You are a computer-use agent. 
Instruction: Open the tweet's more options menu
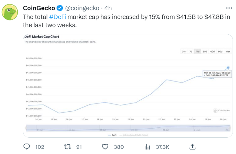pyautogui.click(x=227, y=8)
